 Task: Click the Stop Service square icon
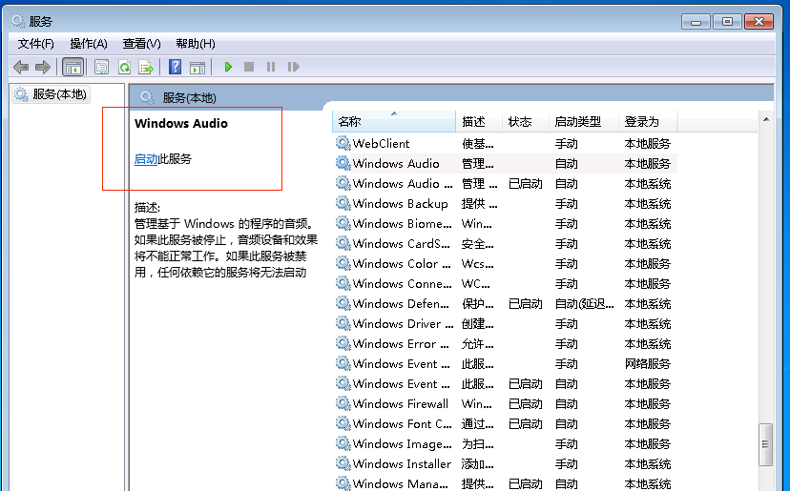click(x=249, y=67)
